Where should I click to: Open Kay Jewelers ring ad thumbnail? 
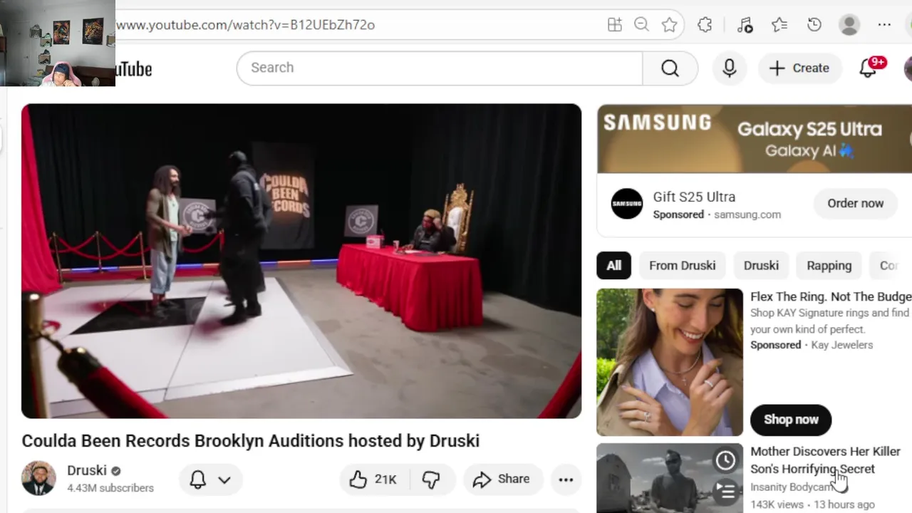[670, 362]
